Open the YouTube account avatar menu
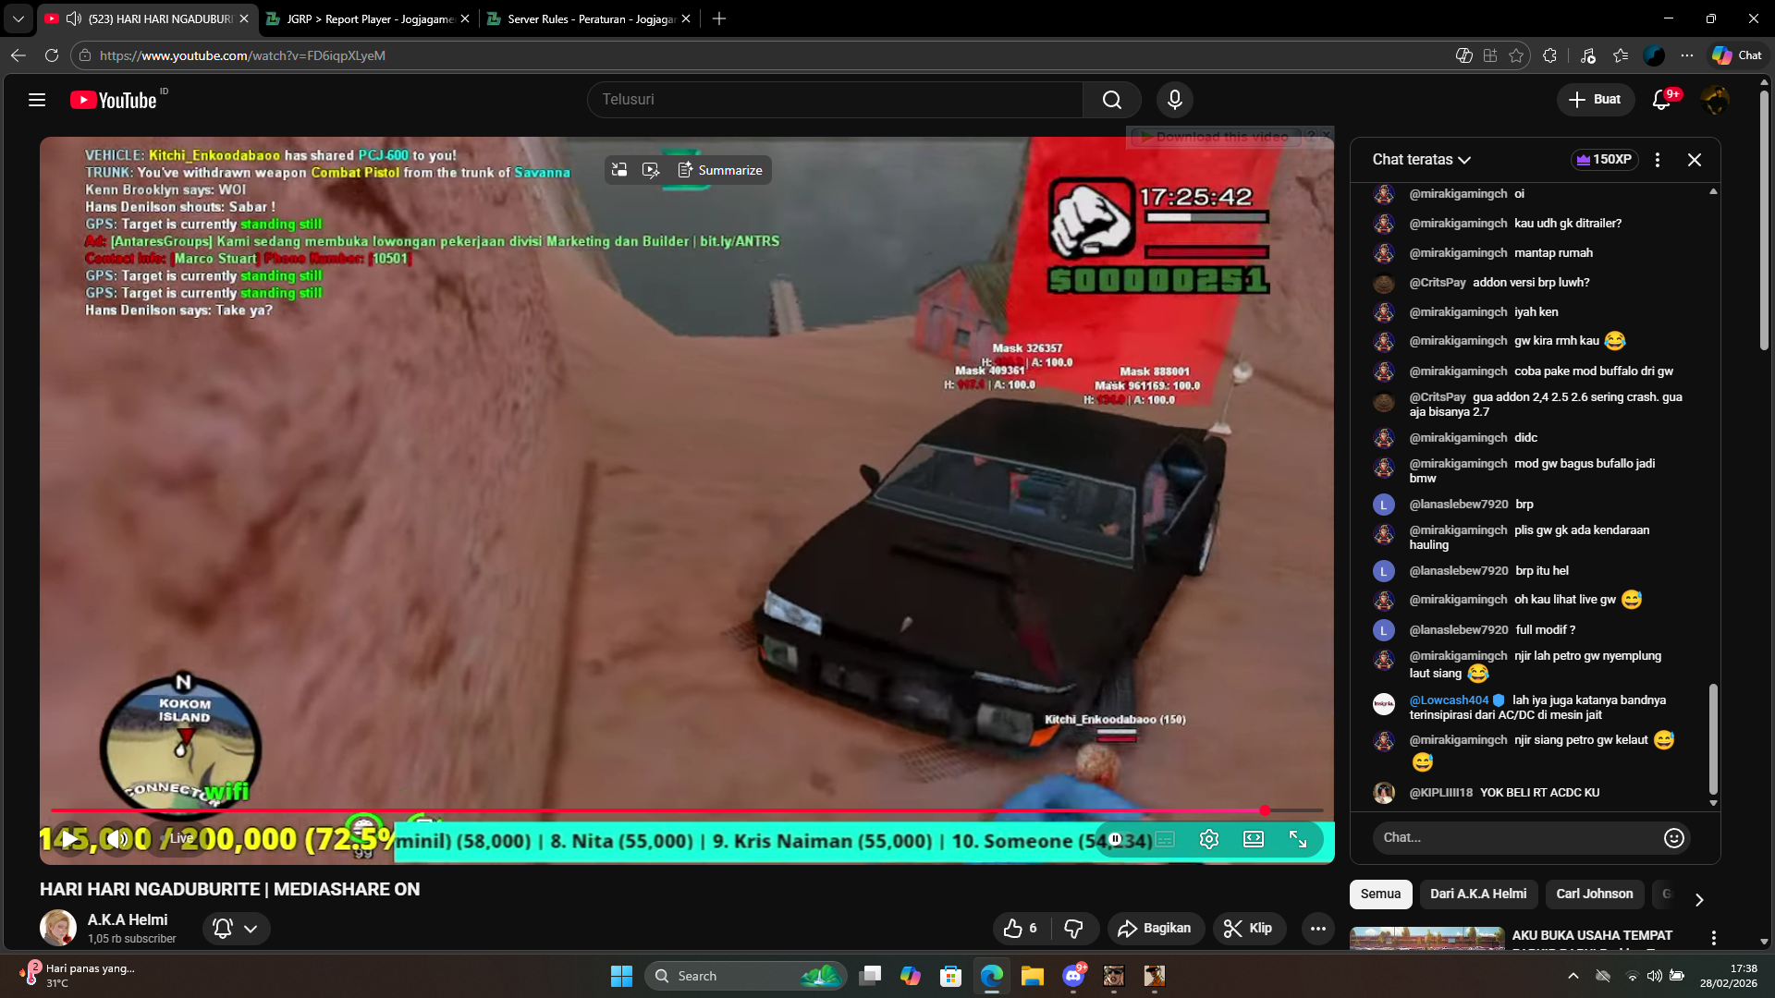Image resolution: width=1775 pixels, height=998 pixels. (1715, 100)
